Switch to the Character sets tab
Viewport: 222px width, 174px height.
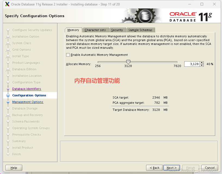[95, 30]
